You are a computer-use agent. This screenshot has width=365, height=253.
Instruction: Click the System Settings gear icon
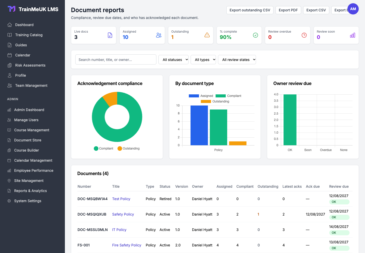coord(9,201)
